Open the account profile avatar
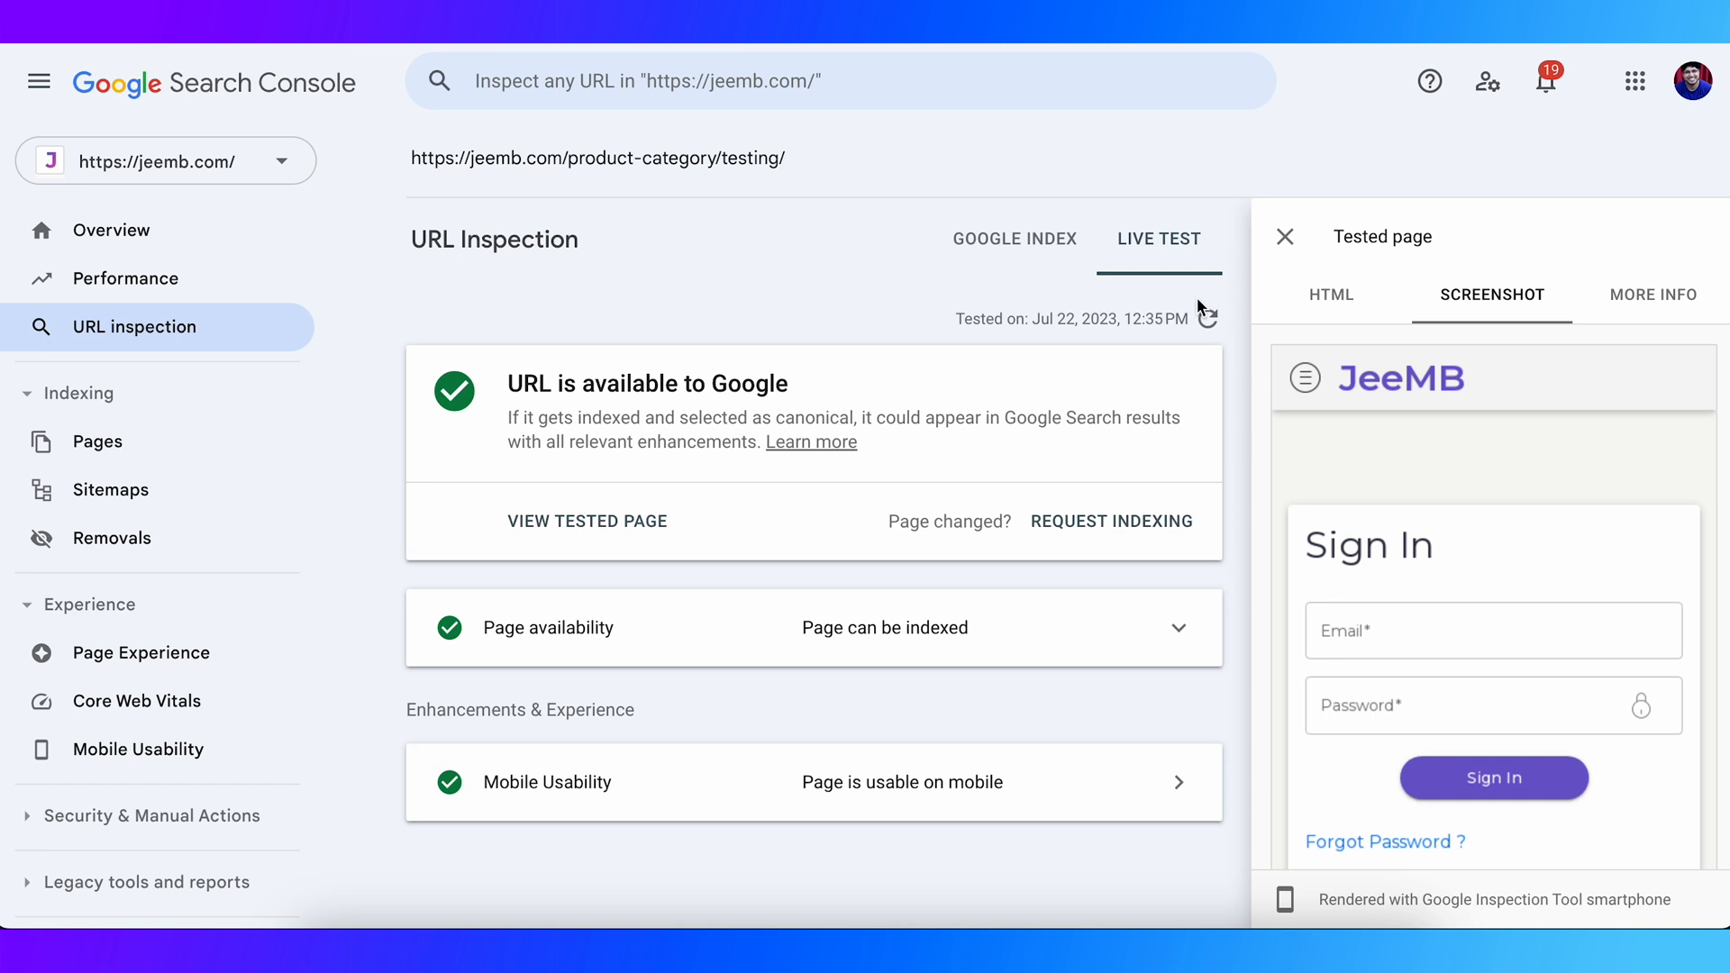Screen dimensions: 1730x973 tap(1693, 81)
